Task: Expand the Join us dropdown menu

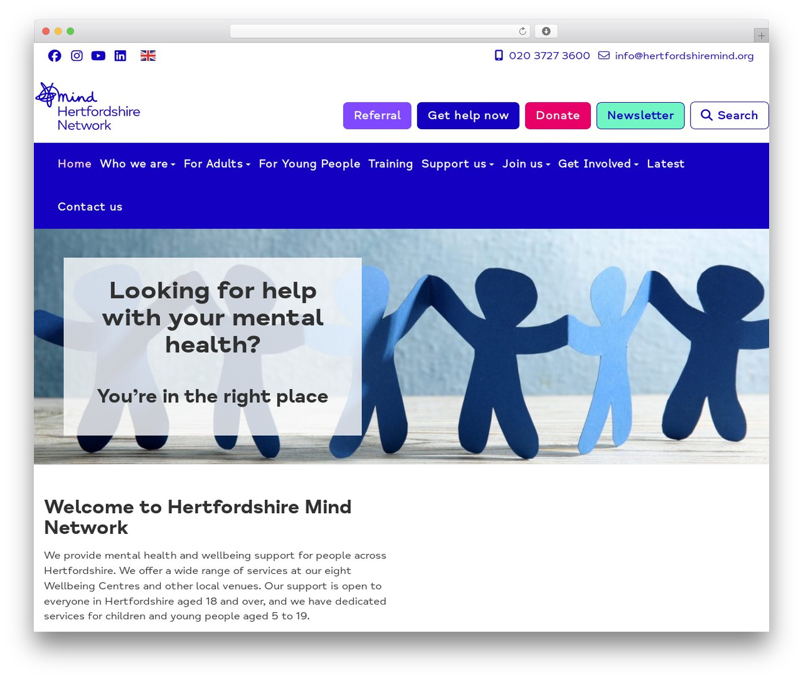Action: pos(526,164)
